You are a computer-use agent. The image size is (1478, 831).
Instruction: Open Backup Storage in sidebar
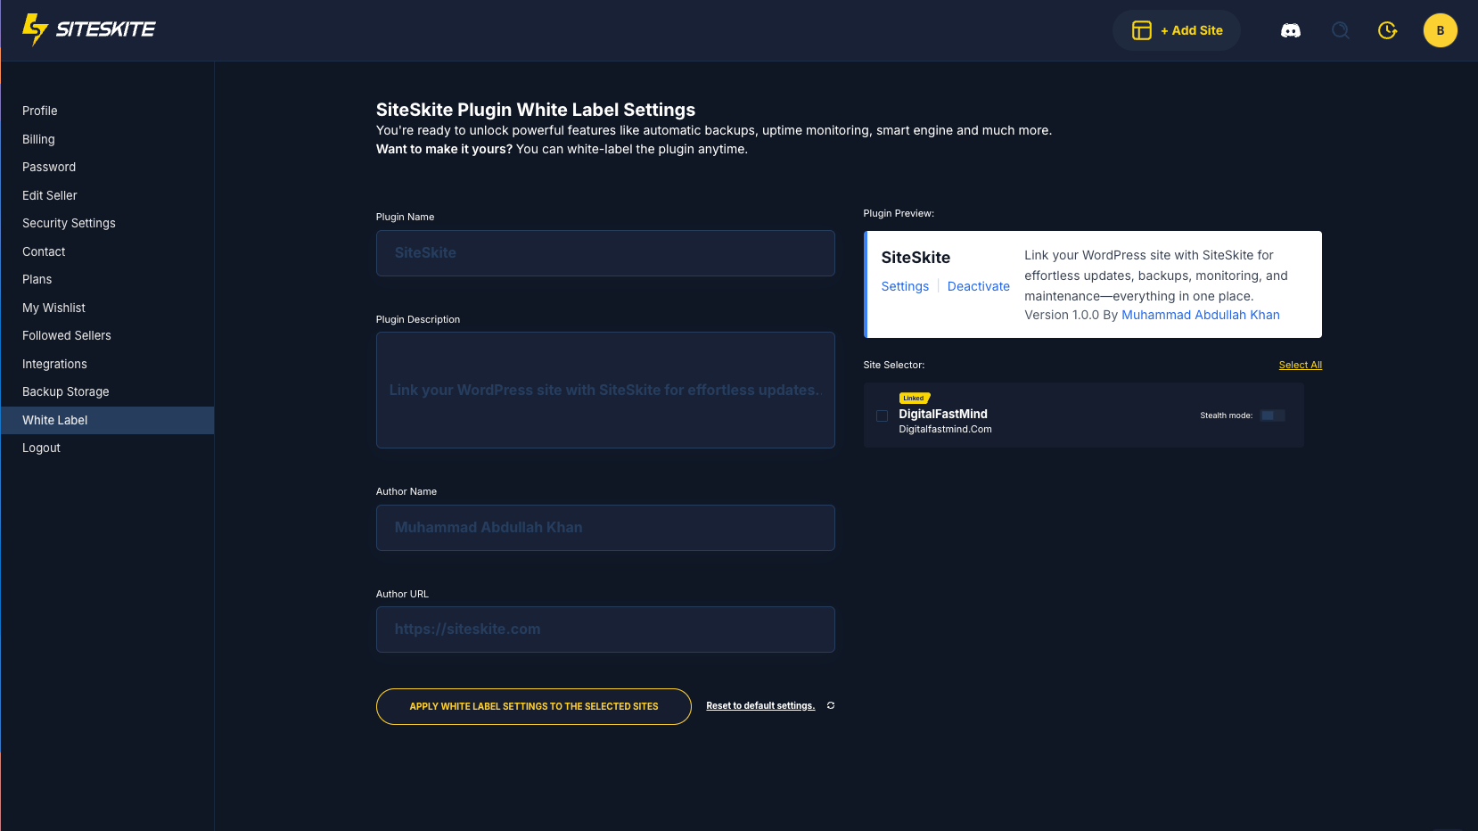coord(66,391)
